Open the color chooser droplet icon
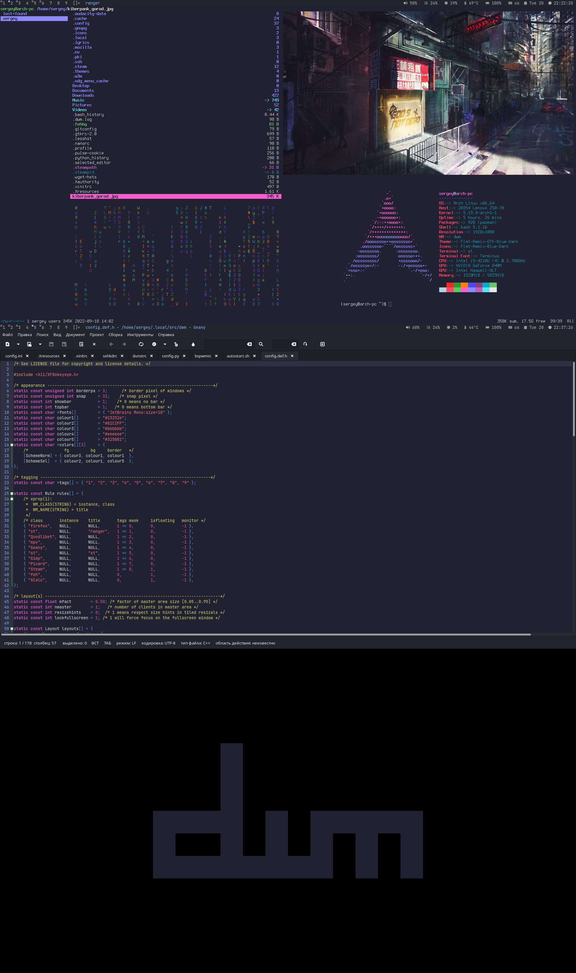The image size is (576, 973). (193, 344)
